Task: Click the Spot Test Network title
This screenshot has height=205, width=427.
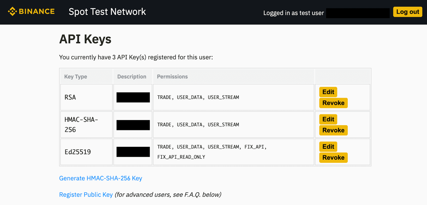Action: (x=107, y=12)
